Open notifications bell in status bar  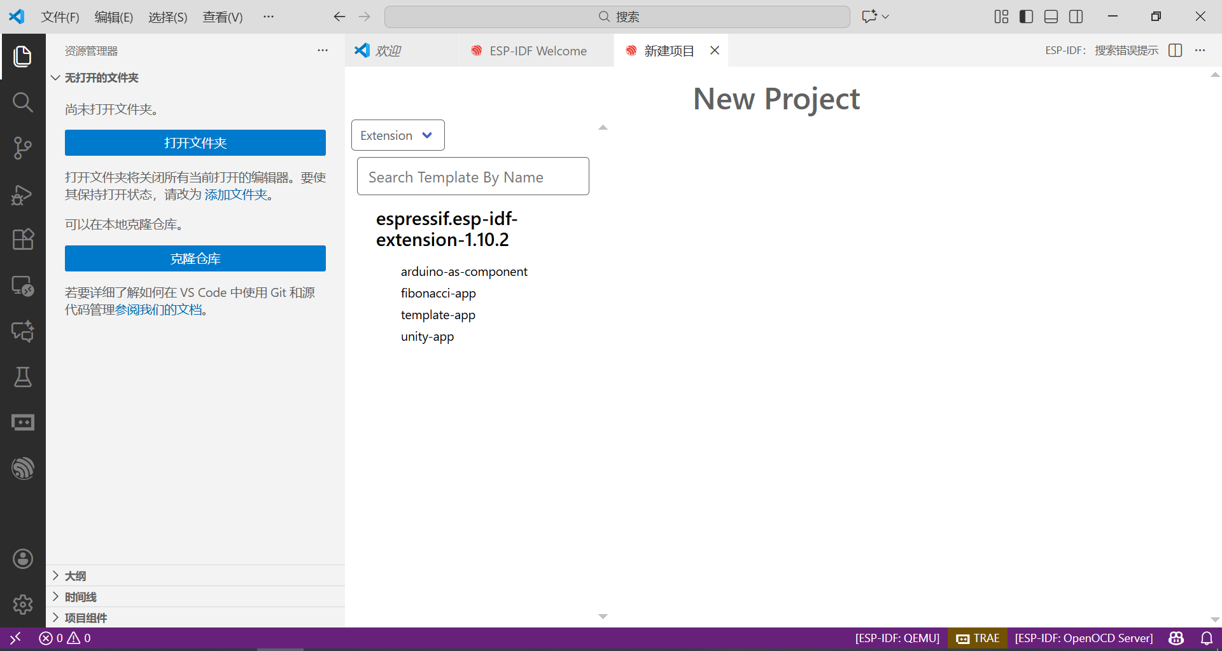(1207, 638)
